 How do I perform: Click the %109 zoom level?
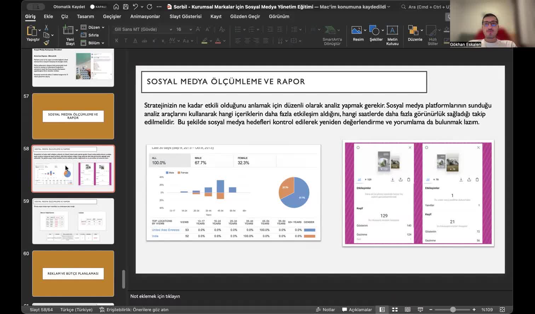point(487,309)
